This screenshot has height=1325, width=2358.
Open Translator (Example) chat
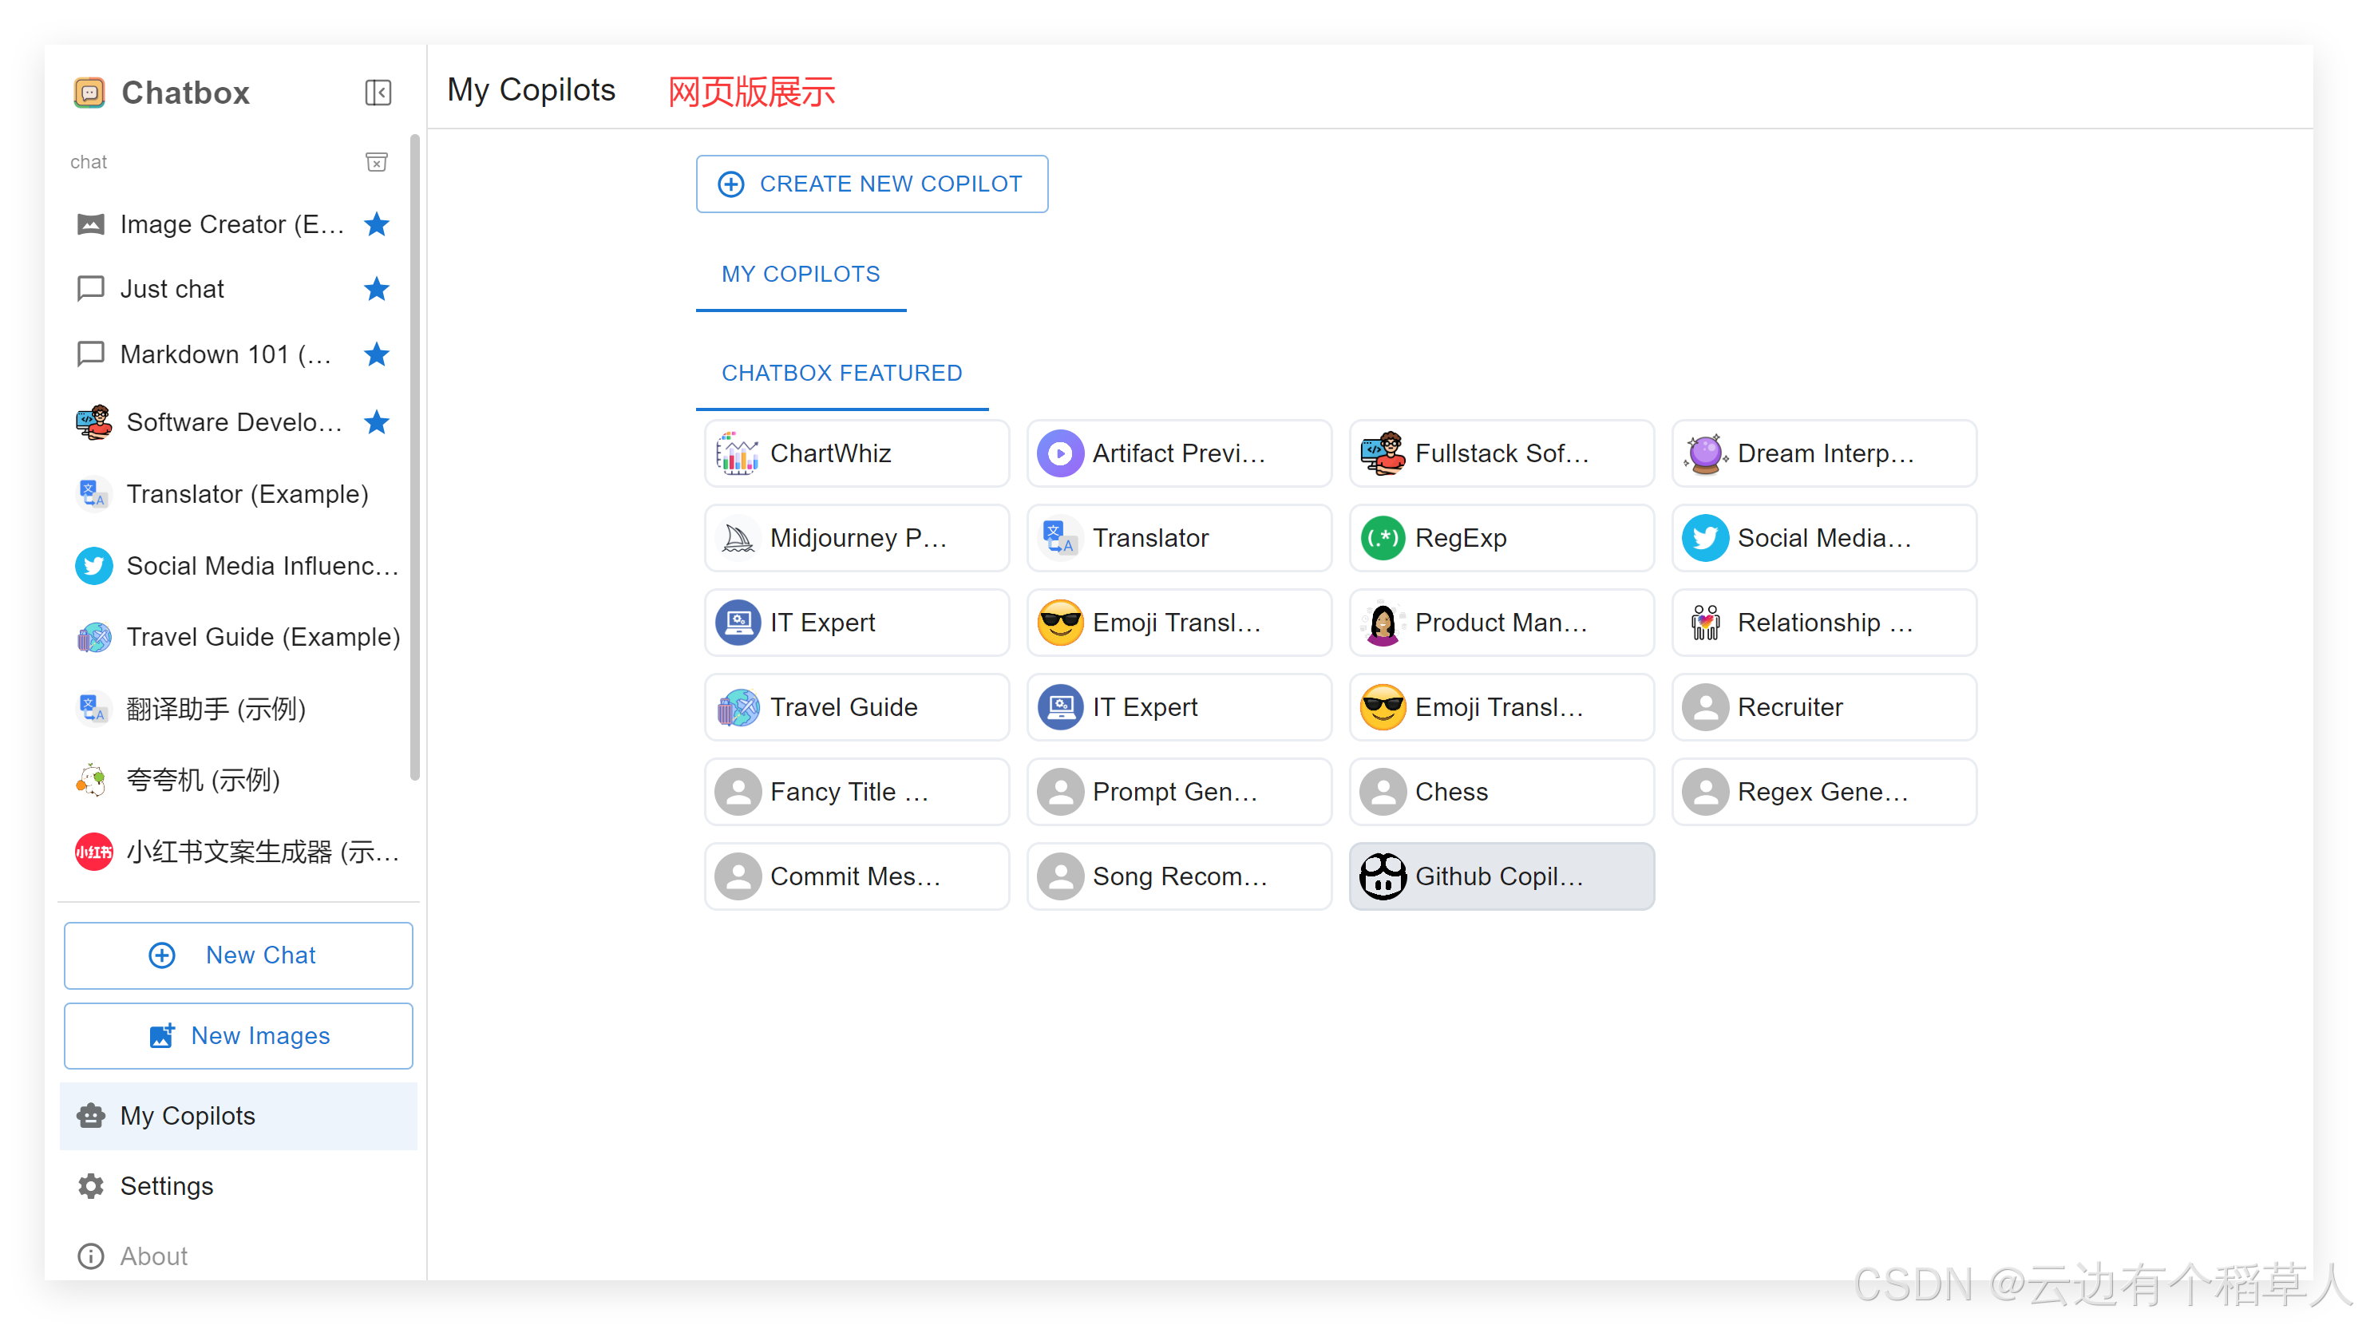[236, 494]
